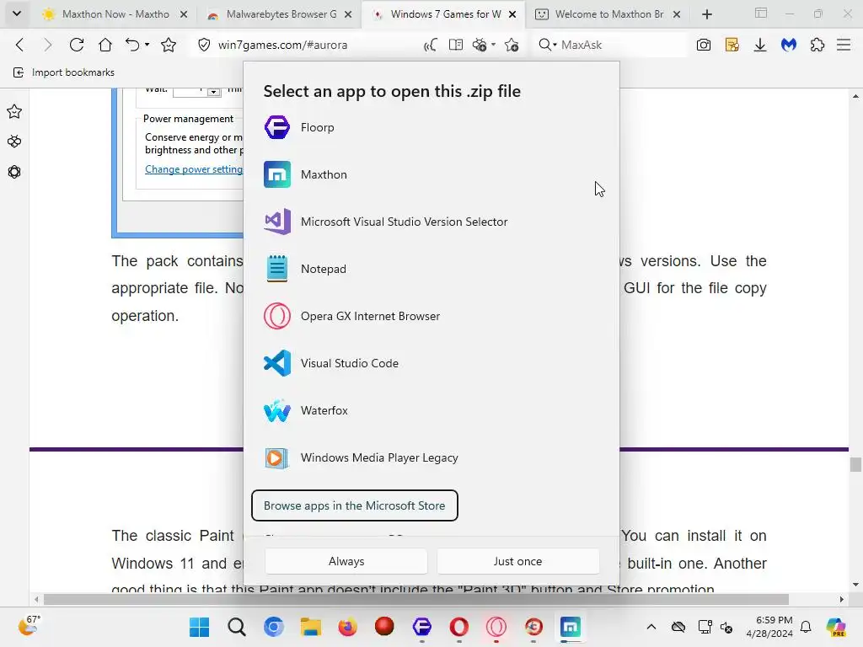Image resolution: width=863 pixels, height=647 pixels.
Task: Select the Windows 7 Games tab
Action: [444, 14]
